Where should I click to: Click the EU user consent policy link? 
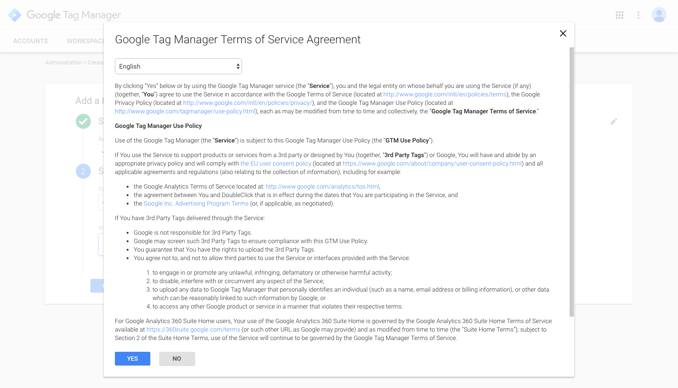[x=275, y=164]
